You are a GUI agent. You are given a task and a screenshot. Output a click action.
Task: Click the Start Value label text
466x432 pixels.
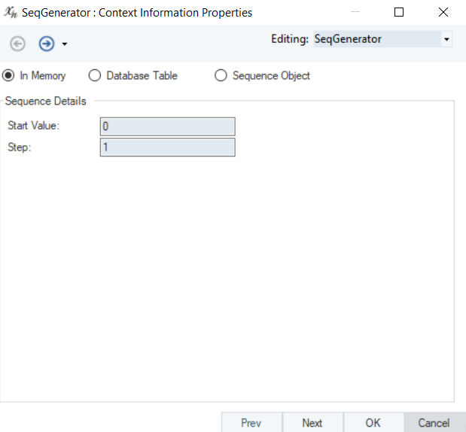click(34, 126)
